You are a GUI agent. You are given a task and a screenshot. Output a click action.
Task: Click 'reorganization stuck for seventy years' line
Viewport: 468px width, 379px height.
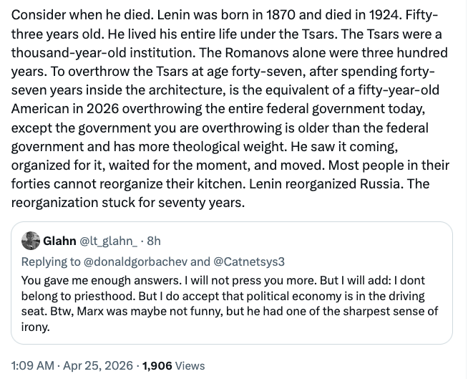[x=129, y=202]
